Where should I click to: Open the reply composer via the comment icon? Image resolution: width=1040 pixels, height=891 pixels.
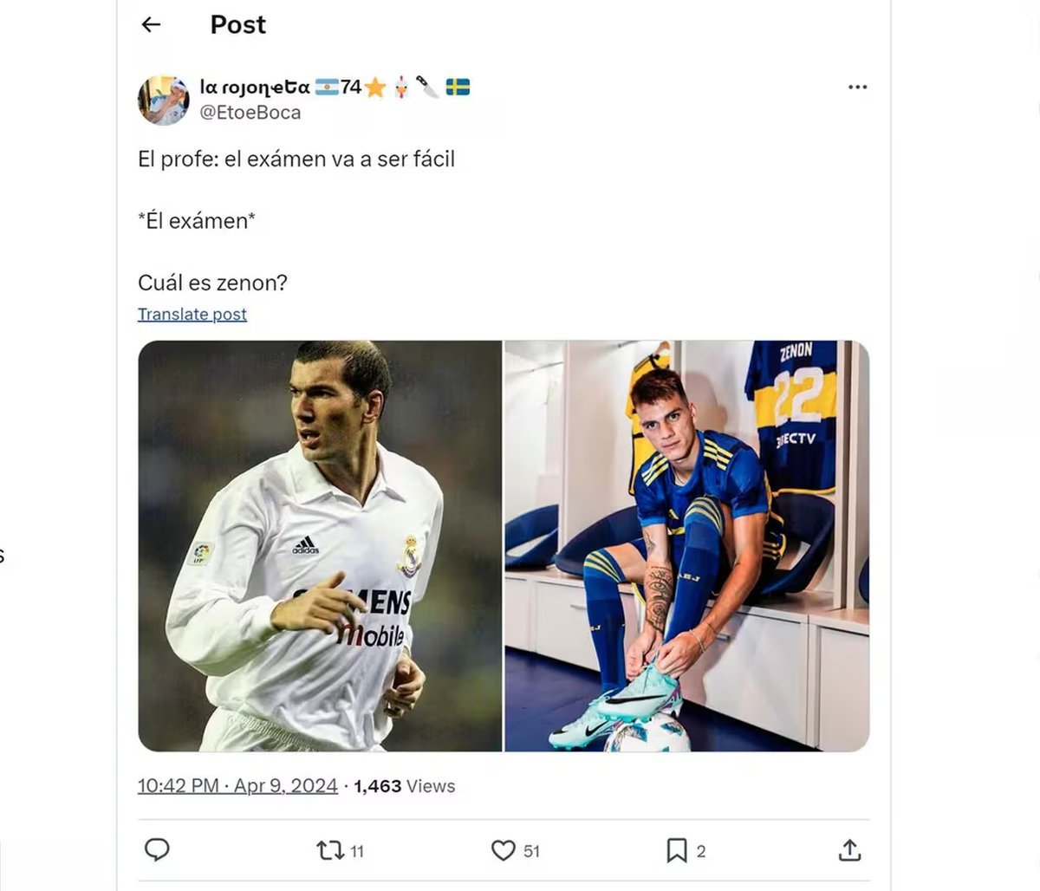[x=158, y=850]
